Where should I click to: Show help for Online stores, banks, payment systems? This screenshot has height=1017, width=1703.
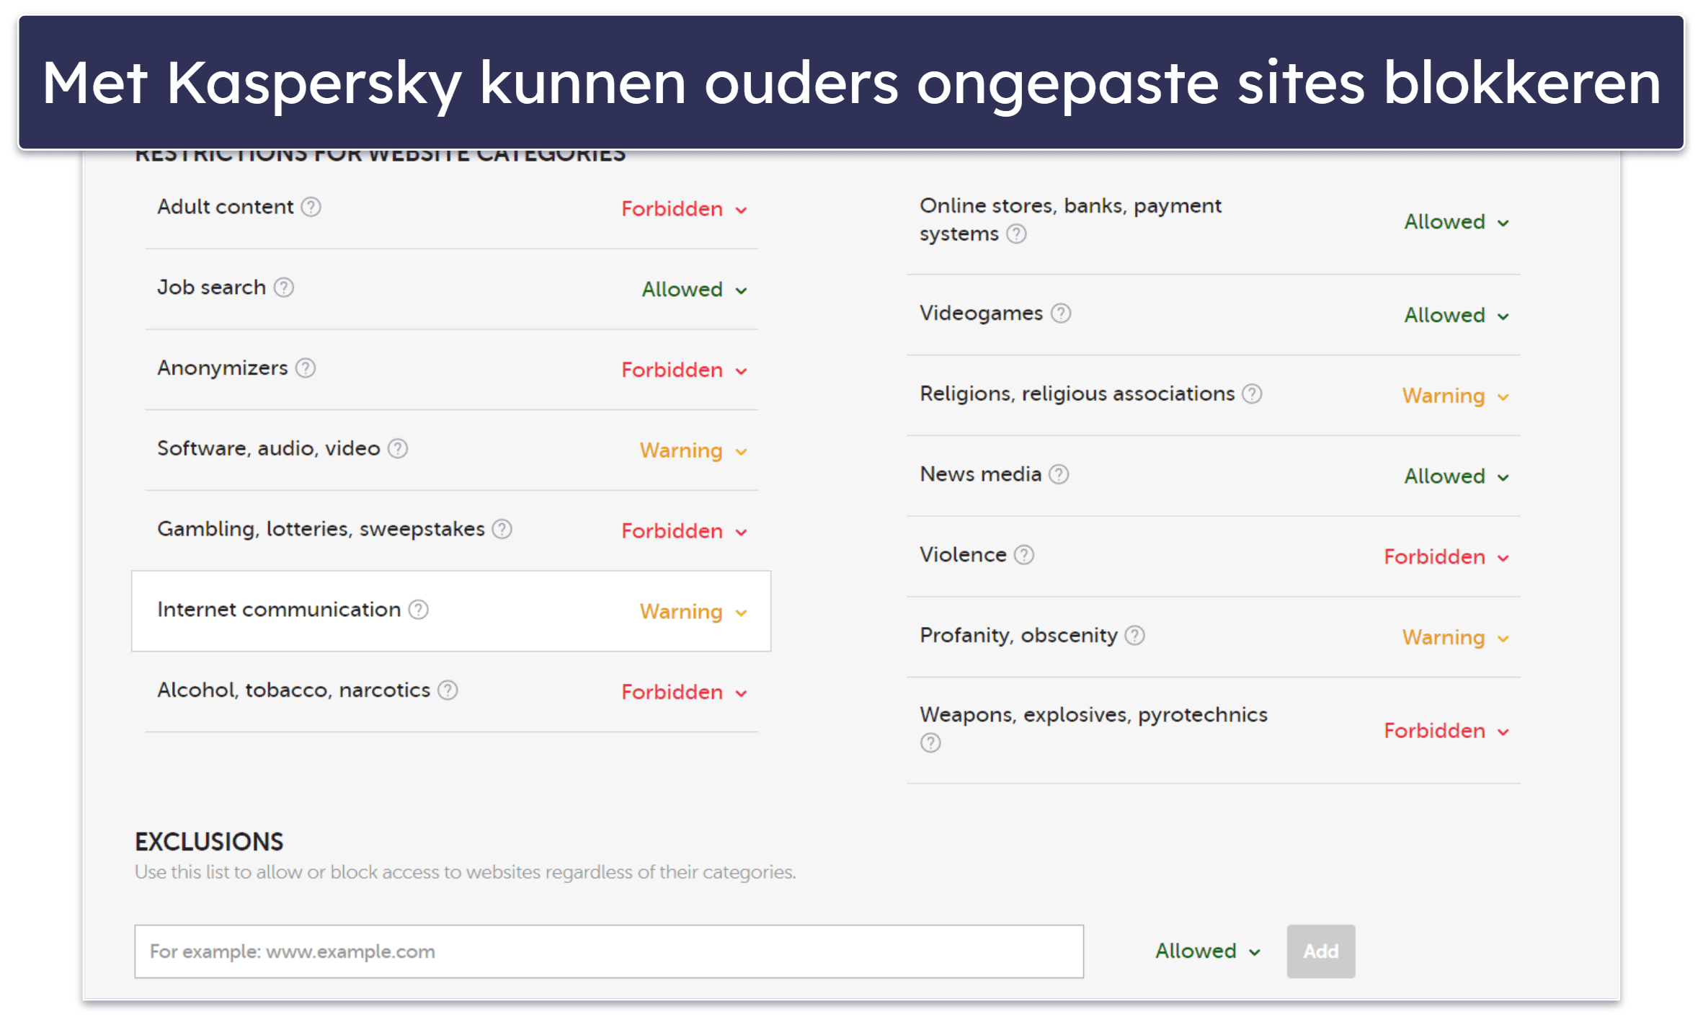click(x=1016, y=234)
